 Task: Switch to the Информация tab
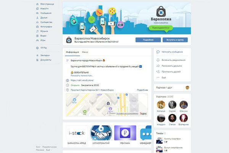tap(72, 52)
